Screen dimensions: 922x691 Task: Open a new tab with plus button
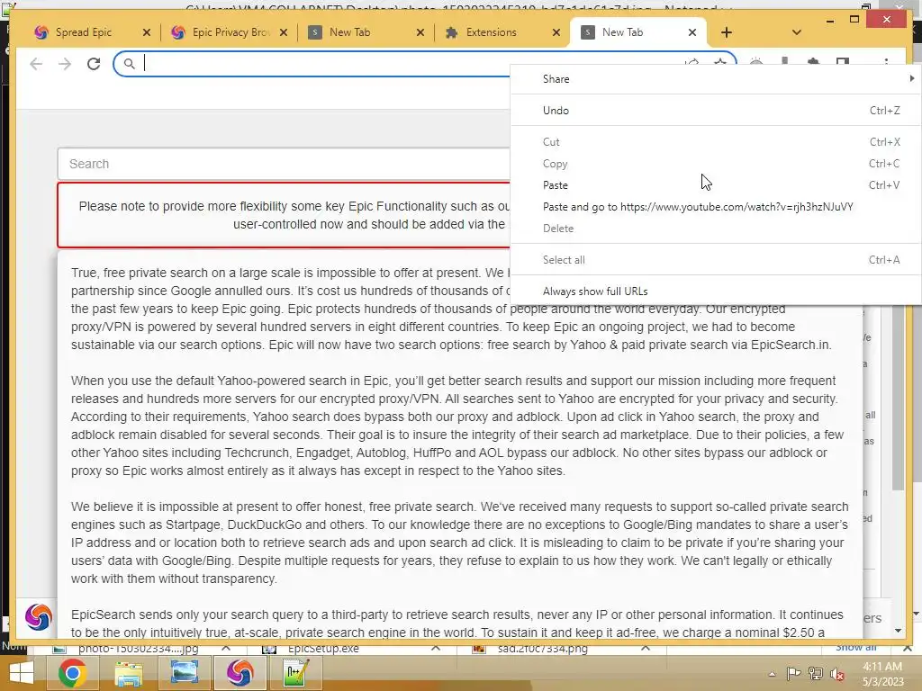(727, 32)
